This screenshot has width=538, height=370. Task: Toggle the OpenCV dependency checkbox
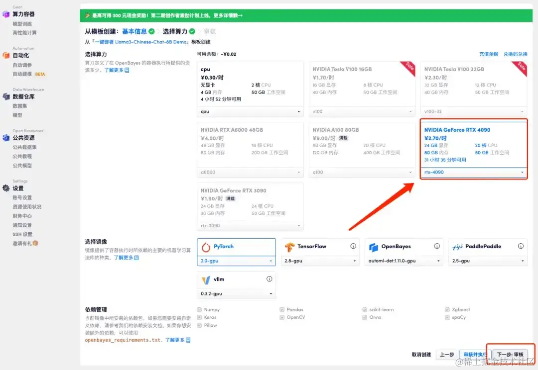pos(282,317)
